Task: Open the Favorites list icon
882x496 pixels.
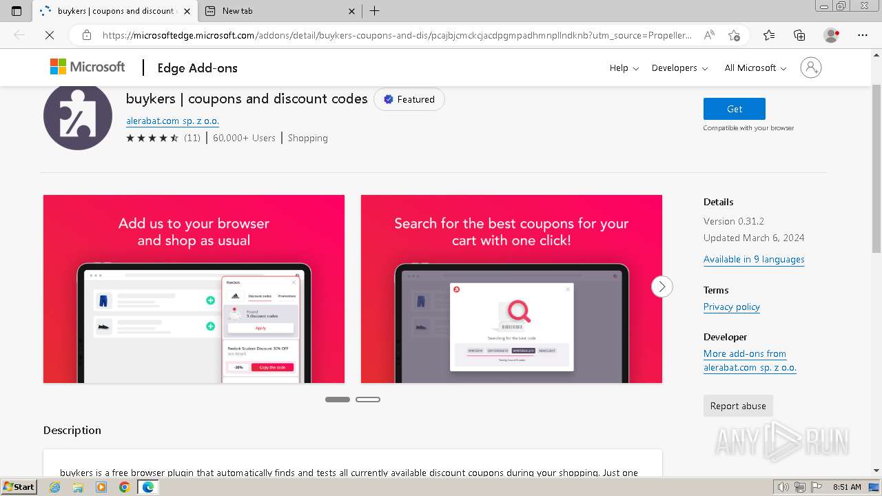Action: tap(769, 35)
